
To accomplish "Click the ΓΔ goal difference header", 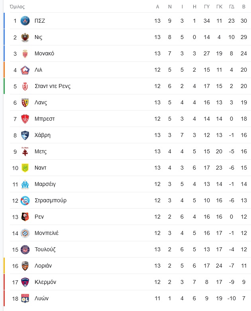I will [x=231, y=7].
